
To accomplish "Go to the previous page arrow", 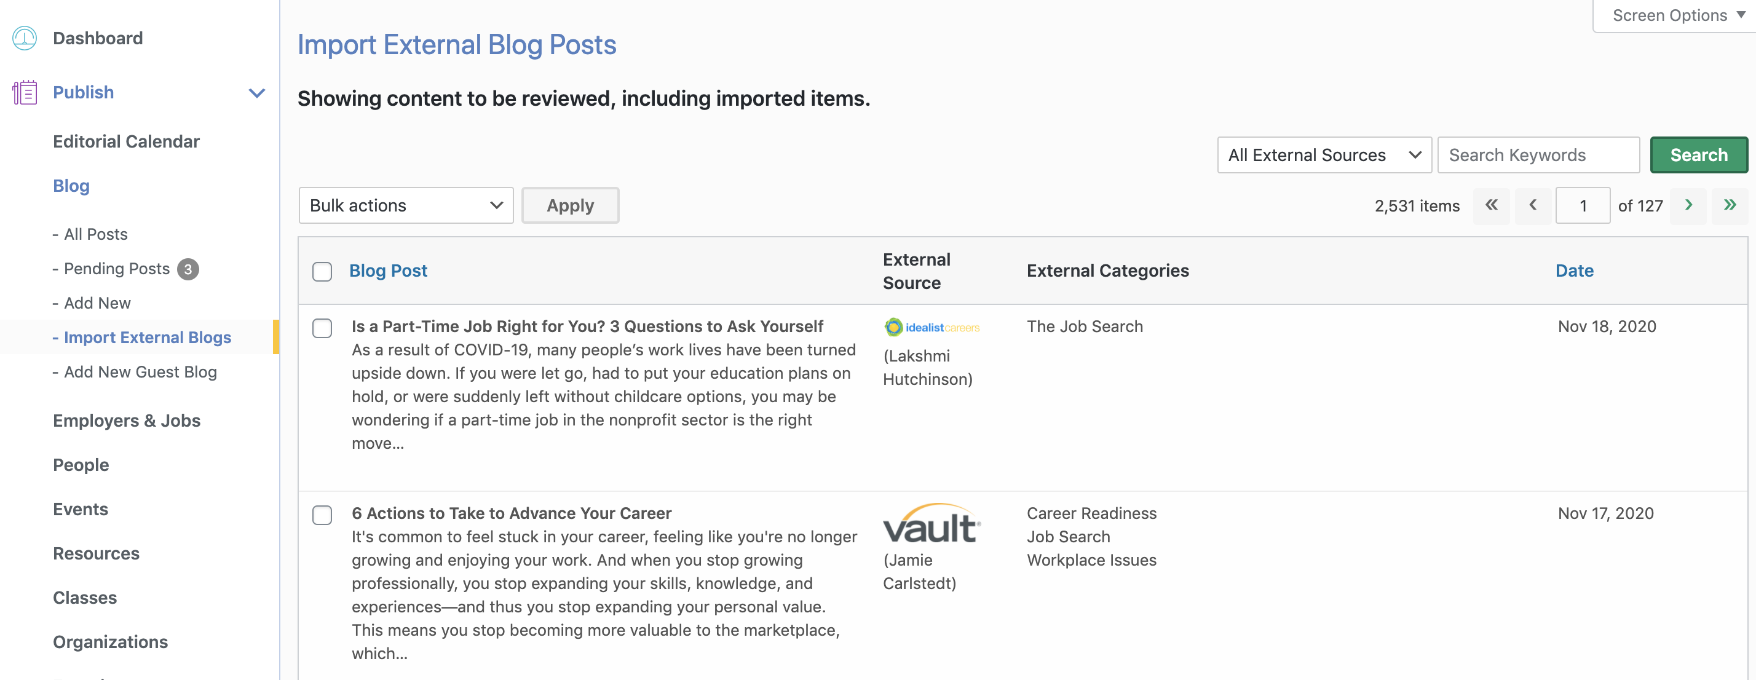I will pyautogui.click(x=1532, y=205).
